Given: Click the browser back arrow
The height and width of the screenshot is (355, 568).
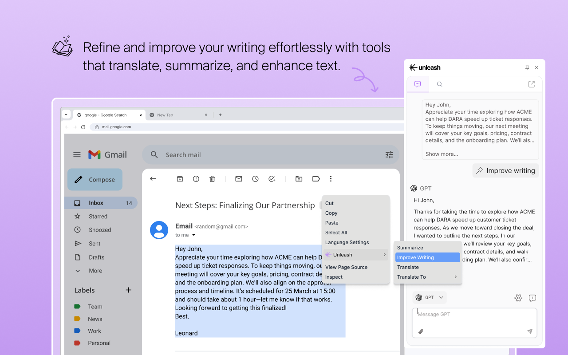Looking at the screenshot, I should tap(67, 127).
